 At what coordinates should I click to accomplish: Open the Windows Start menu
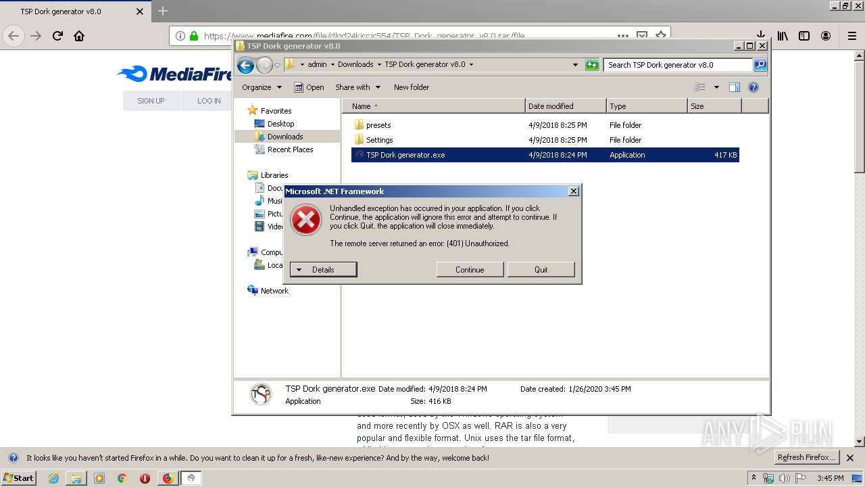pos(18,478)
